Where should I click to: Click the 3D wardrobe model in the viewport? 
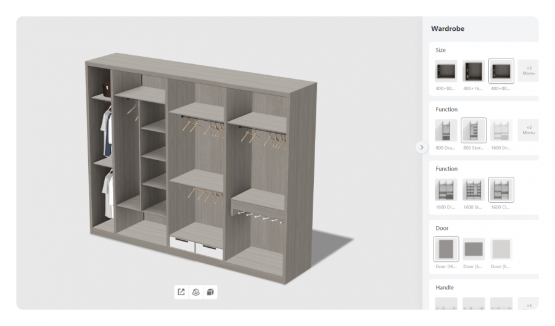pyautogui.click(x=200, y=168)
